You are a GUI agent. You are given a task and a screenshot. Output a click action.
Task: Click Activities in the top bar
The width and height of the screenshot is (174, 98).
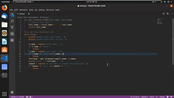5,2
